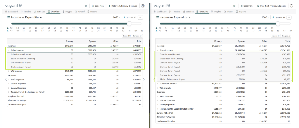Open Data-Test, Primary & Spouse client, right panel

click(x=271, y=6)
